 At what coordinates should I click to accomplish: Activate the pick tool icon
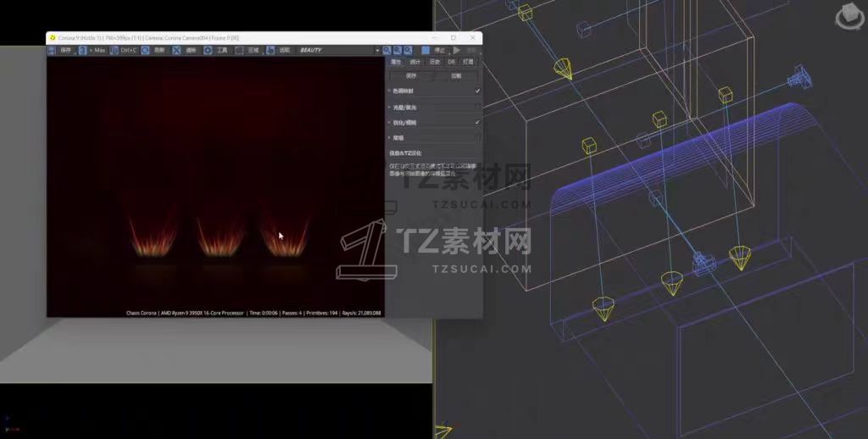(270, 50)
